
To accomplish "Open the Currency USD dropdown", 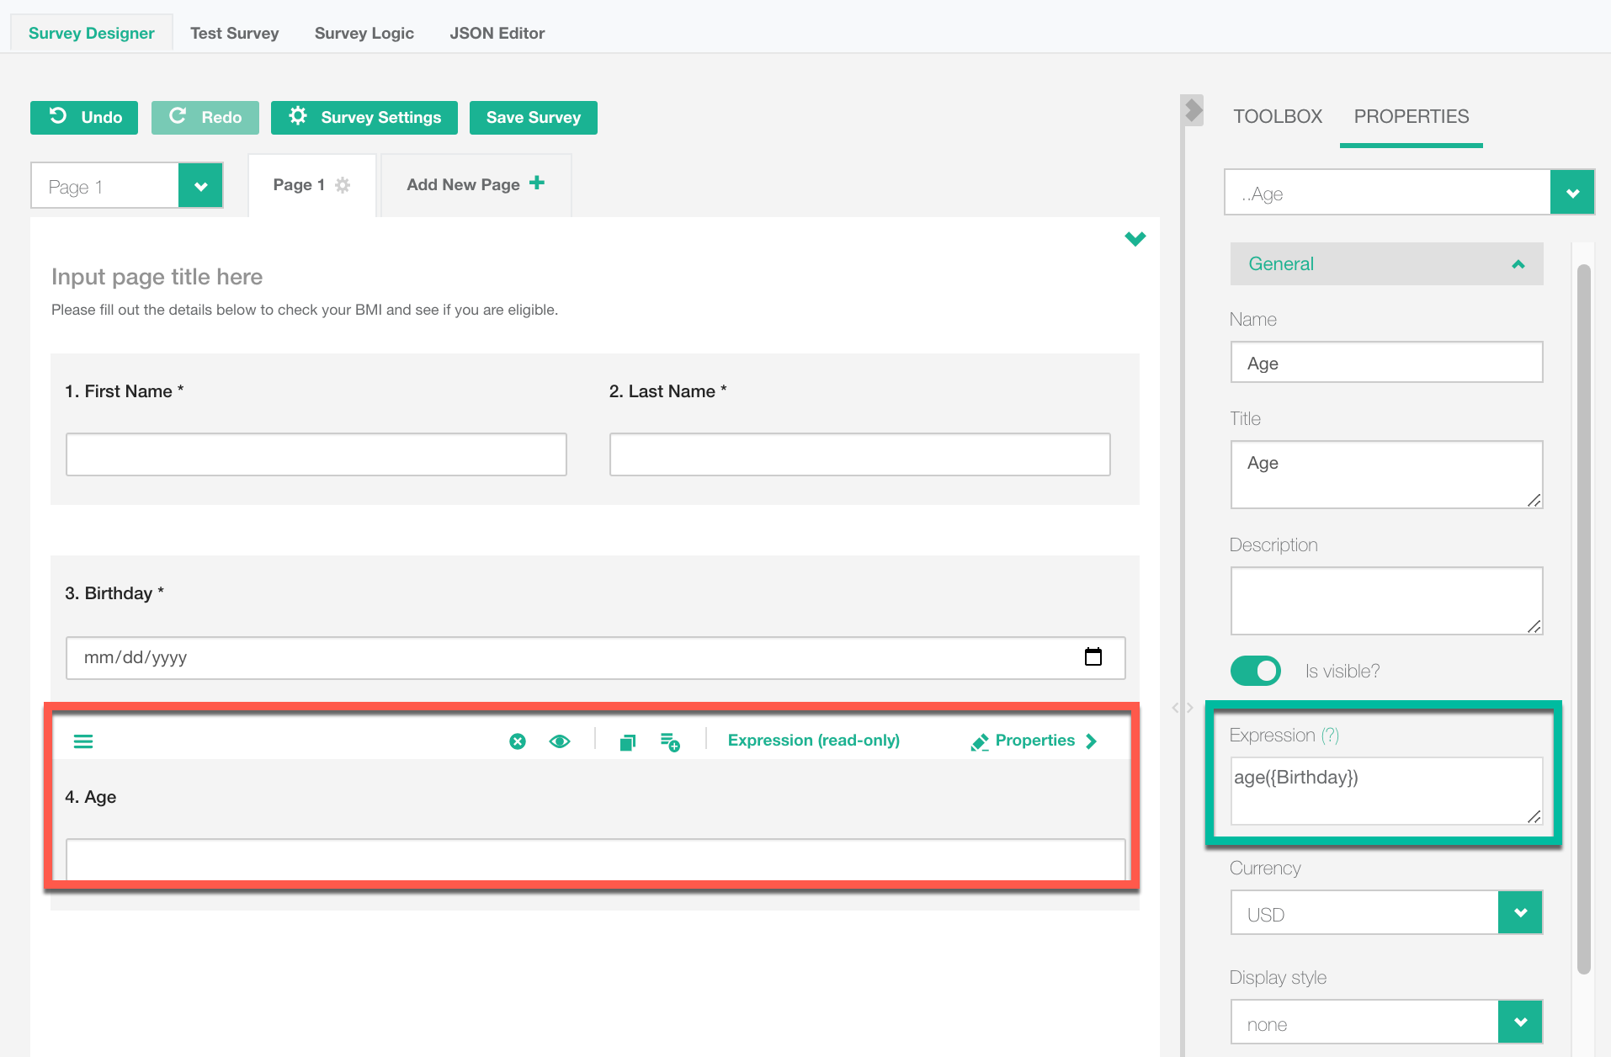I will (x=1520, y=913).
